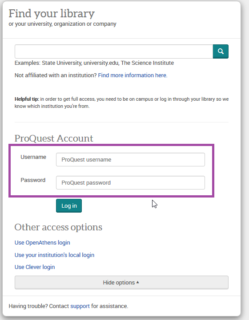The width and height of the screenshot is (249, 320).
Task: Click the magnifying glass search icon
Action: click(221, 51)
